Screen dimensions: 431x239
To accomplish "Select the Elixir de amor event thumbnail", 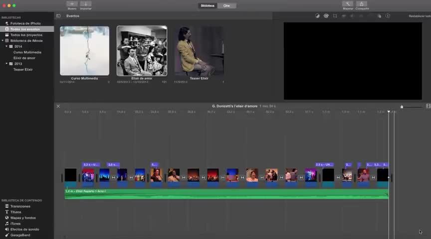I will (x=142, y=51).
